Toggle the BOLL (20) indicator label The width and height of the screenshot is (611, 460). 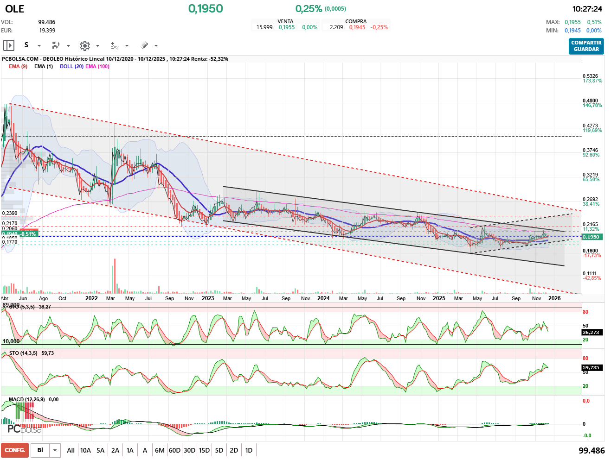[71, 66]
